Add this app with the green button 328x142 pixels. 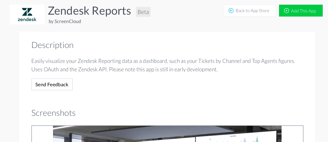point(301,11)
